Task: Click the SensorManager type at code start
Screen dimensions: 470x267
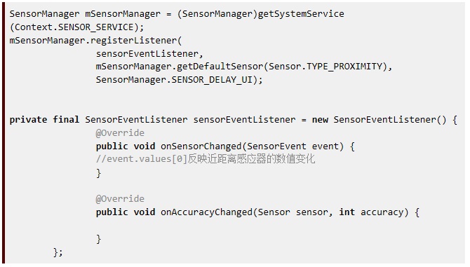Action: (x=44, y=14)
